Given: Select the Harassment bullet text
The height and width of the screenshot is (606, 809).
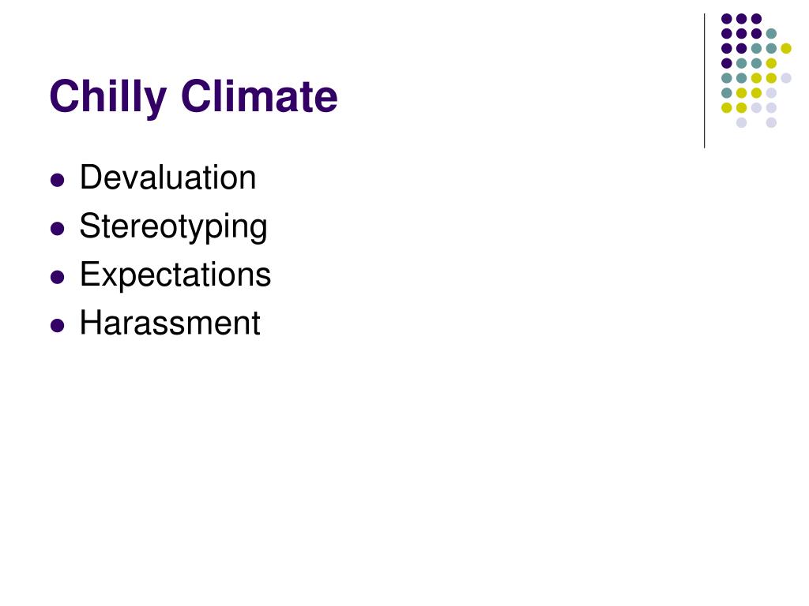Looking at the screenshot, I should [170, 323].
